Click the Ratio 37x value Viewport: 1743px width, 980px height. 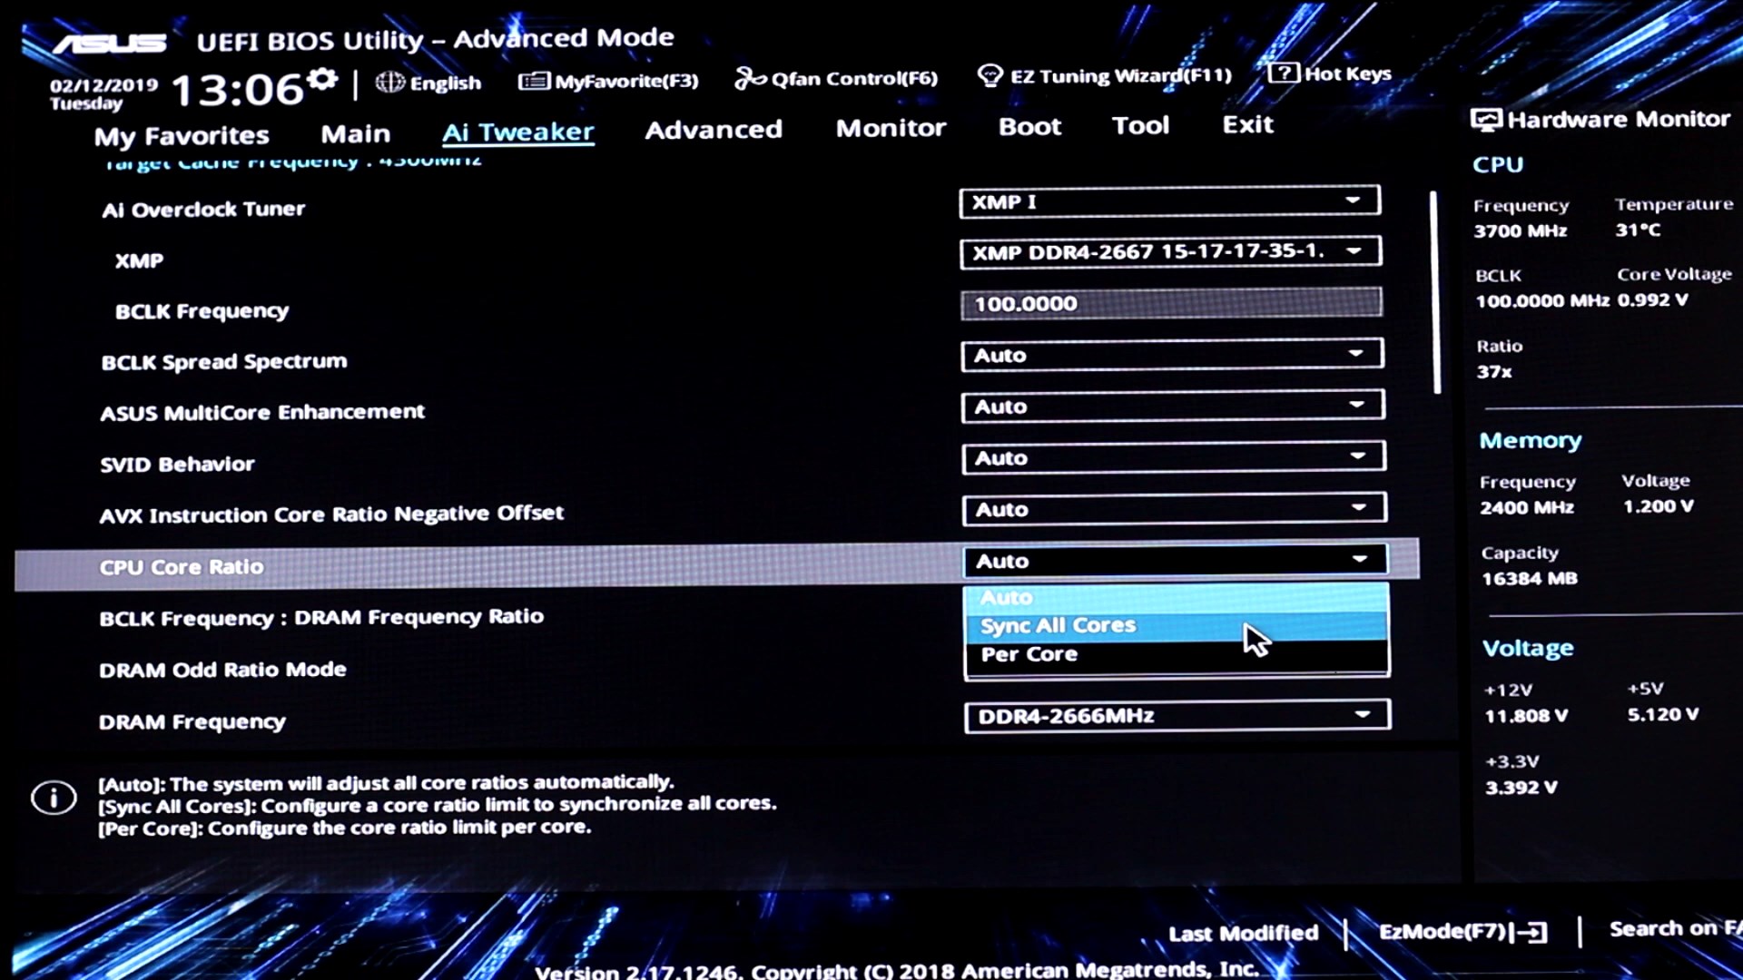pyautogui.click(x=1494, y=372)
